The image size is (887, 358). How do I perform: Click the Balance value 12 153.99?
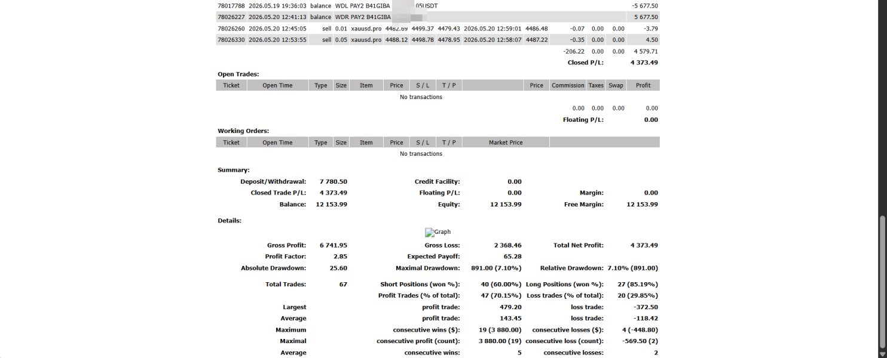331,204
